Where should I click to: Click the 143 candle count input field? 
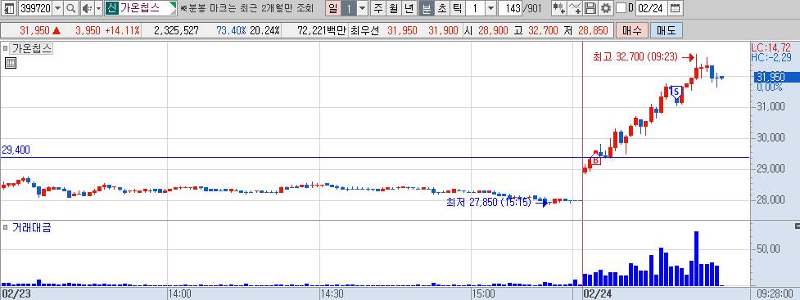pyautogui.click(x=510, y=8)
